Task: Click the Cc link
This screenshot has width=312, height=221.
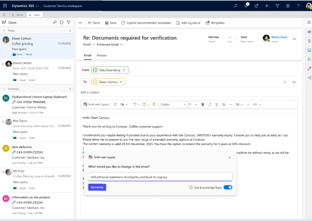Action: coord(285,82)
